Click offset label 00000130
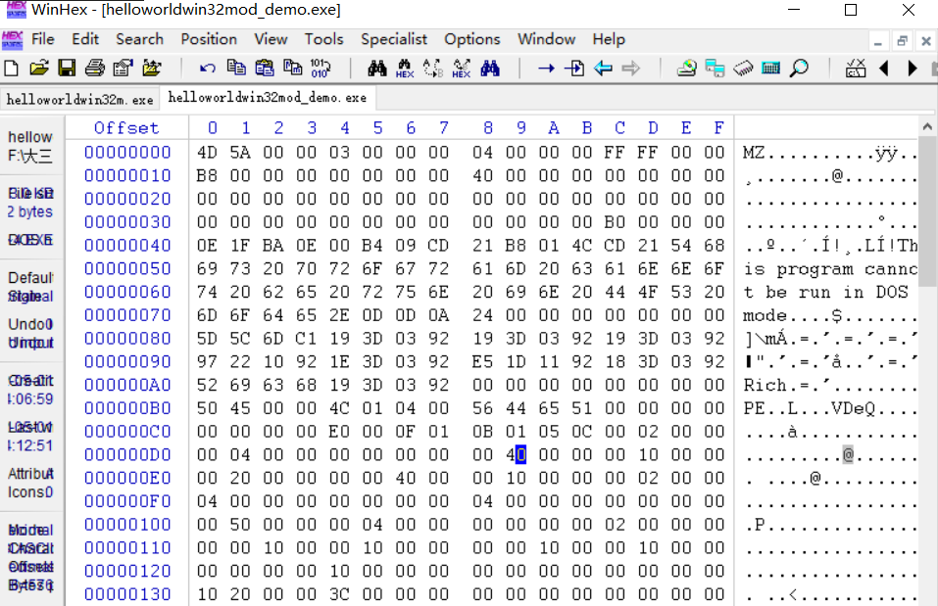The height and width of the screenshot is (606, 938). (x=127, y=594)
